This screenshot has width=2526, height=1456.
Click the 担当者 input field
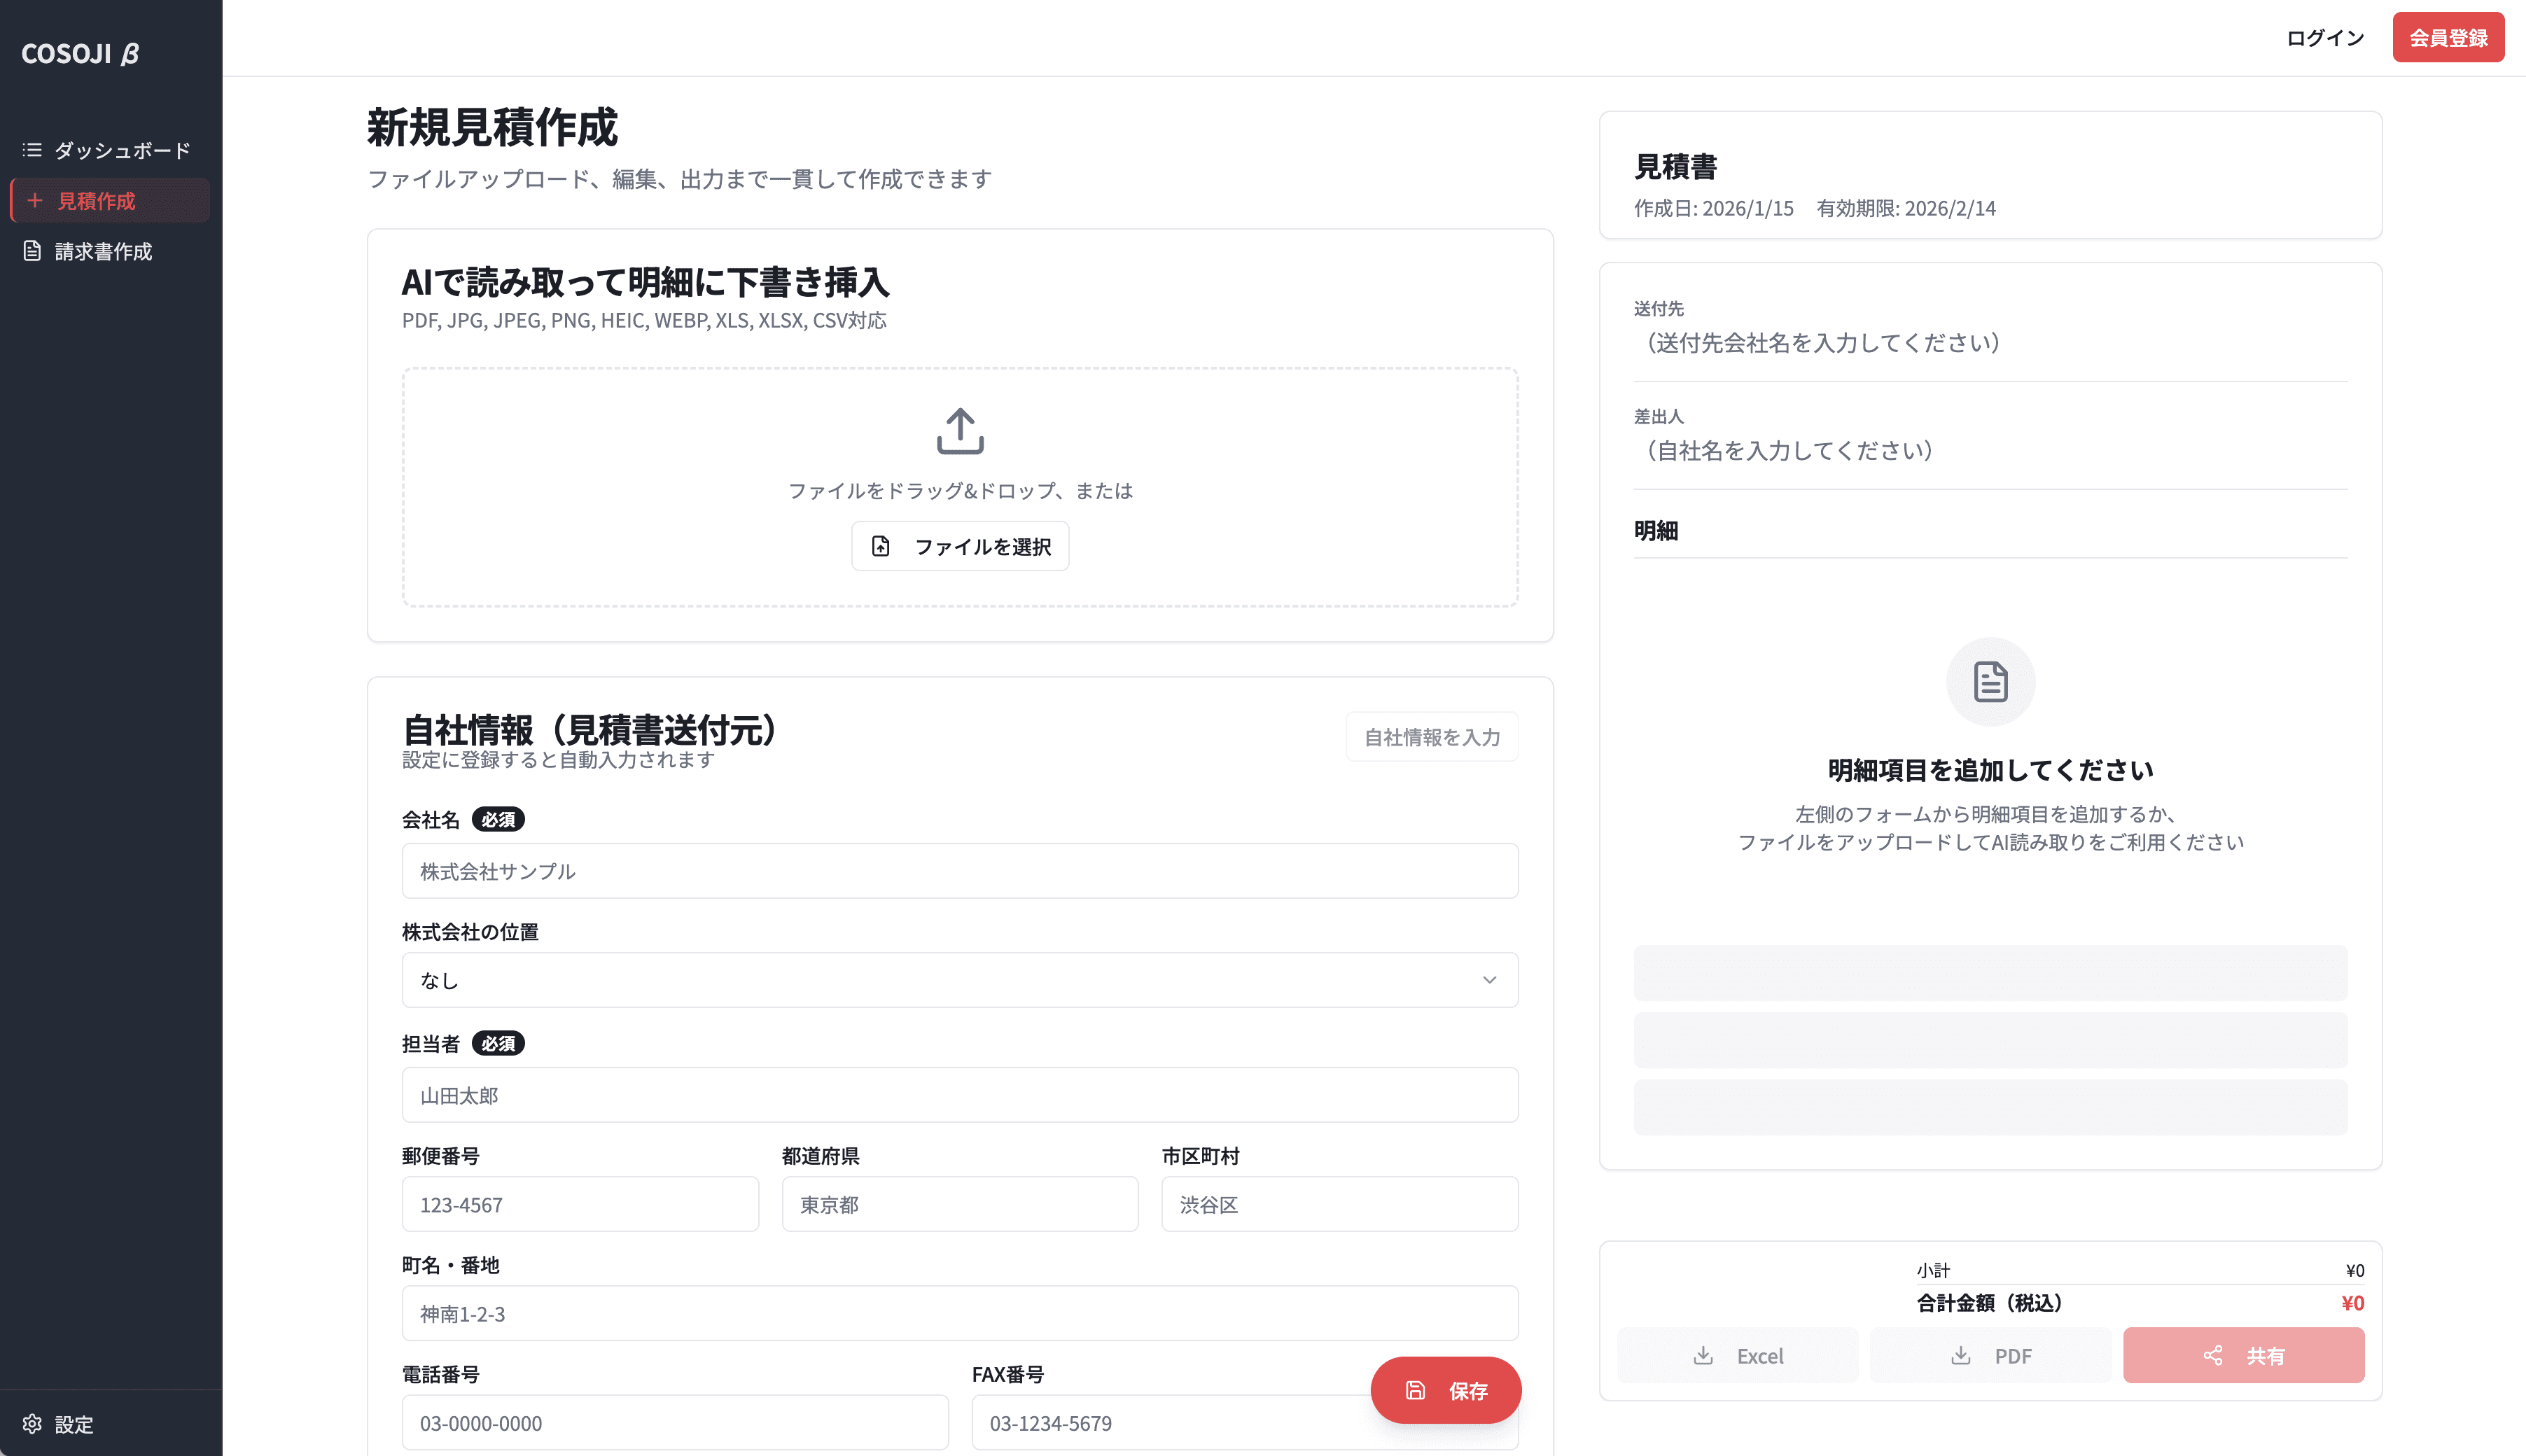click(959, 1095)
